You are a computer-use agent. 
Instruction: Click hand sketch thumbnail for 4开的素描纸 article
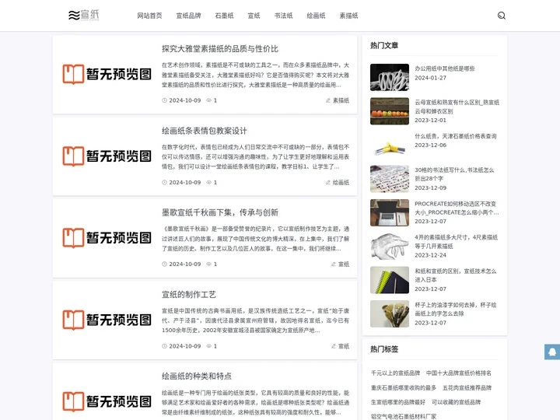pos(390,247)
